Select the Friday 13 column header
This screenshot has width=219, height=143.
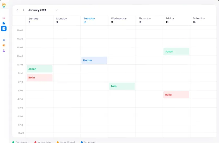tap(177, 20)
